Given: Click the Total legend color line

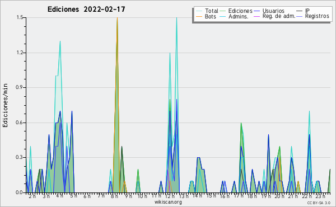Looking at the screenshot, I should point(199,11).
